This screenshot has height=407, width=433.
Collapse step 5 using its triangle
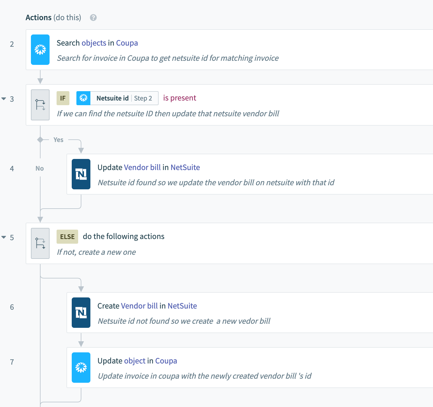[x=4, y=237]
